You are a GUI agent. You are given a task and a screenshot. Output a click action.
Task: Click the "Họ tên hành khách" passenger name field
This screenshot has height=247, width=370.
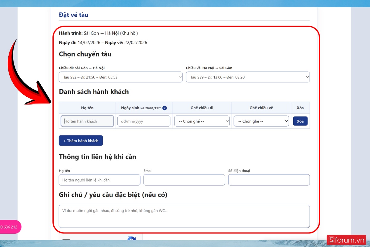pyautogui.click(x=87, y=121)
